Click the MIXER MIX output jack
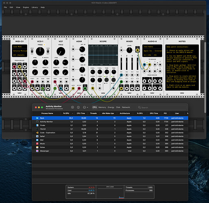 (x=137, y=50)
